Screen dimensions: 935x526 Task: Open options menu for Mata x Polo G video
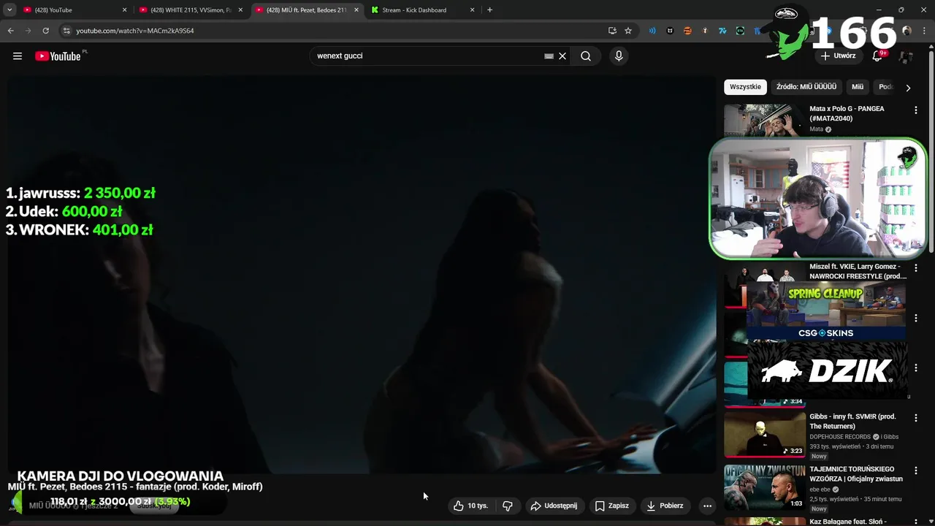point(915,110)
